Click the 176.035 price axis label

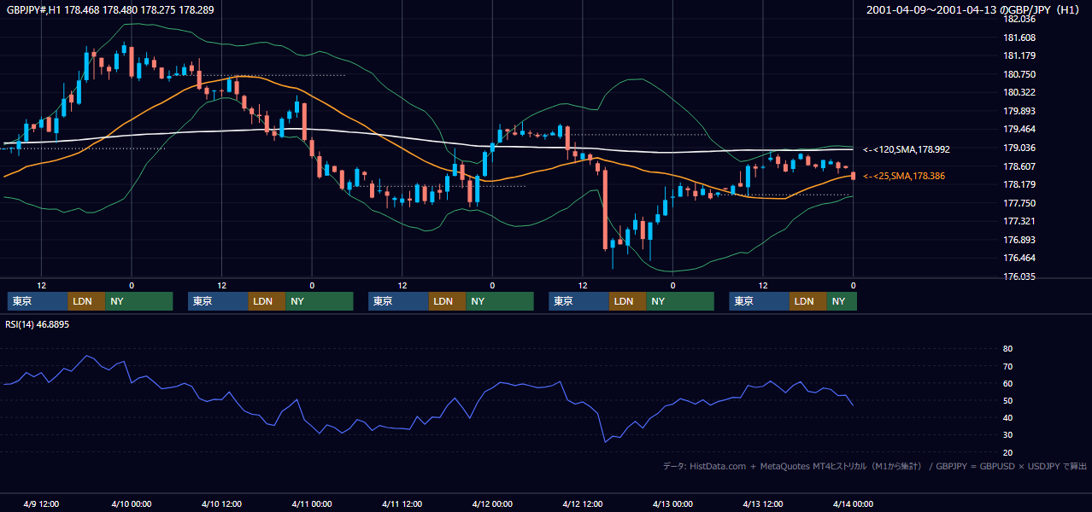pos(1019,276)
